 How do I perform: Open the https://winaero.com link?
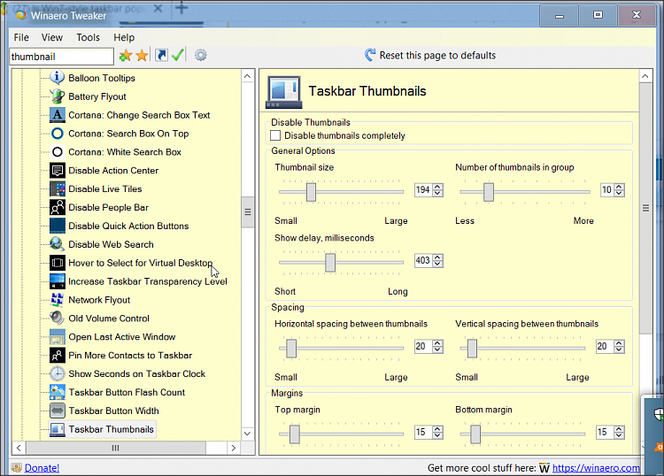point(596,468)
